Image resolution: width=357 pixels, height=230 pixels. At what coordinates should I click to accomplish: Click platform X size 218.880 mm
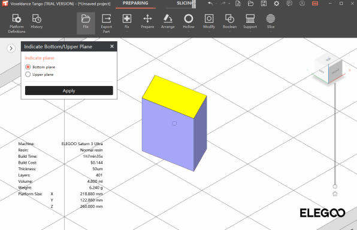click(91, 194)
